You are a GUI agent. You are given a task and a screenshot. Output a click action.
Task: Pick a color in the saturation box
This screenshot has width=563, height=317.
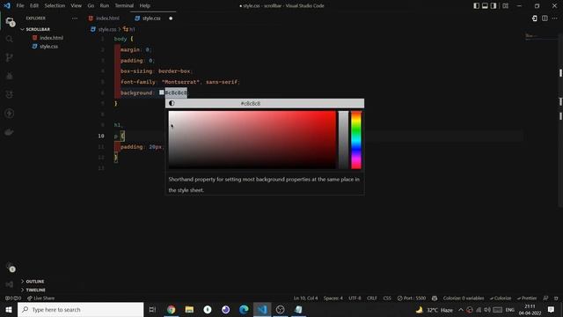[252, 140]
